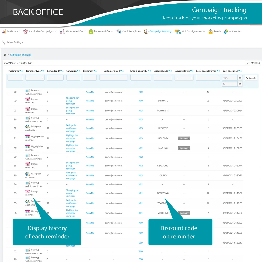Click the Customer email filter input field

coord(113,78)
